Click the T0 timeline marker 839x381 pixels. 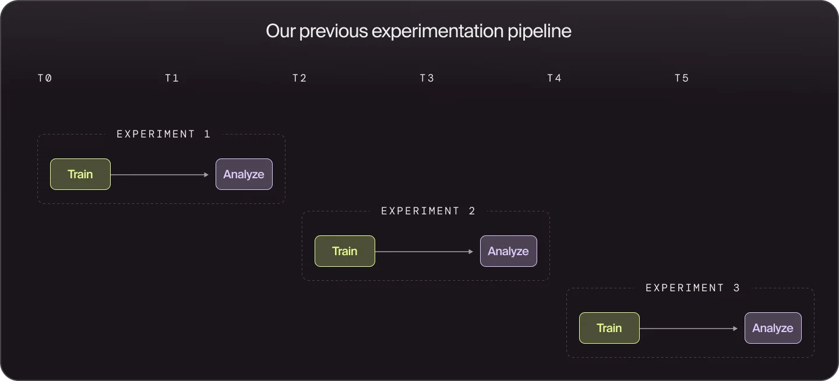(x=45, y=78)
